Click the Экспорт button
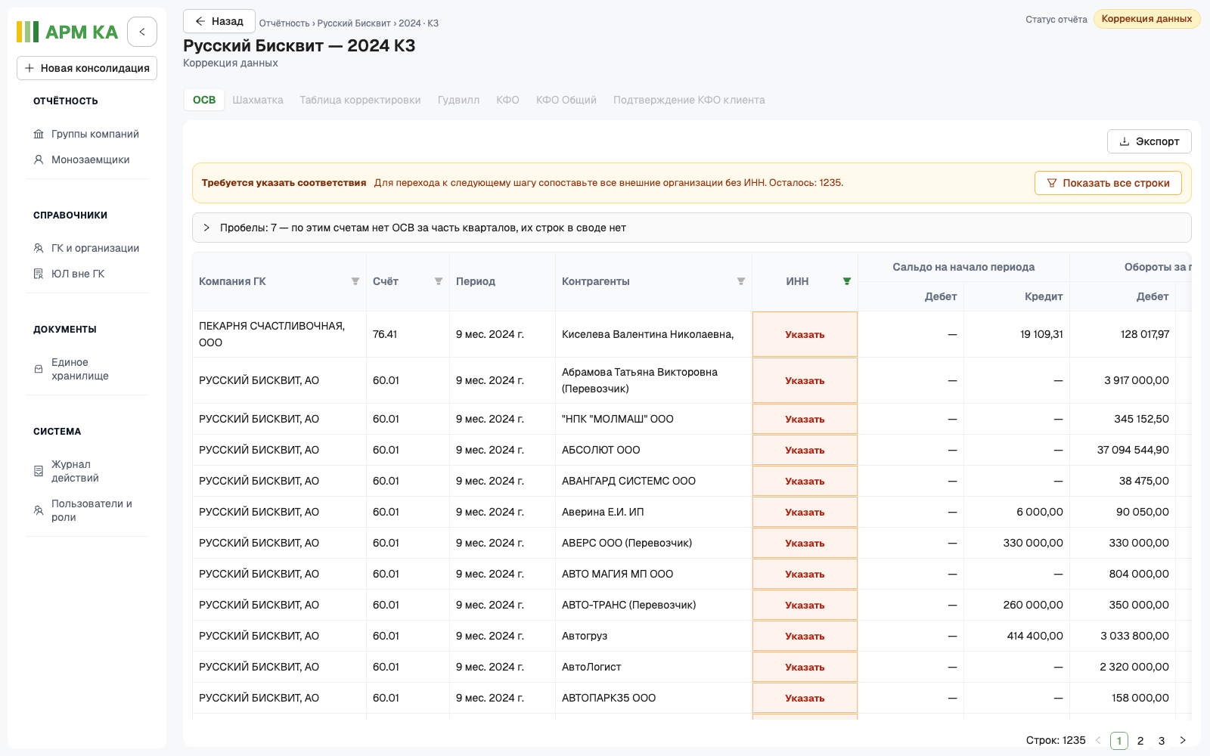1210x756 pixels. point(1149,141)
